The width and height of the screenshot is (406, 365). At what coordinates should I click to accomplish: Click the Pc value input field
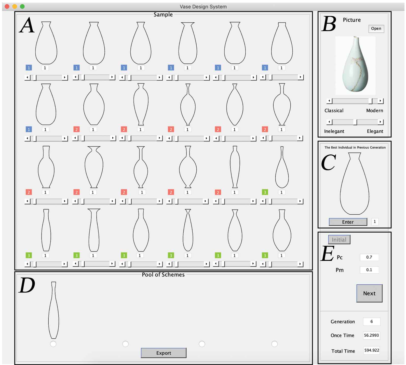(x=369, y=257)
